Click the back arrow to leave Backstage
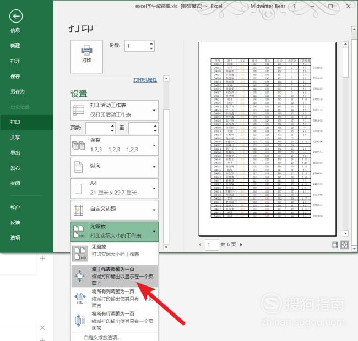 coord(16,16)
